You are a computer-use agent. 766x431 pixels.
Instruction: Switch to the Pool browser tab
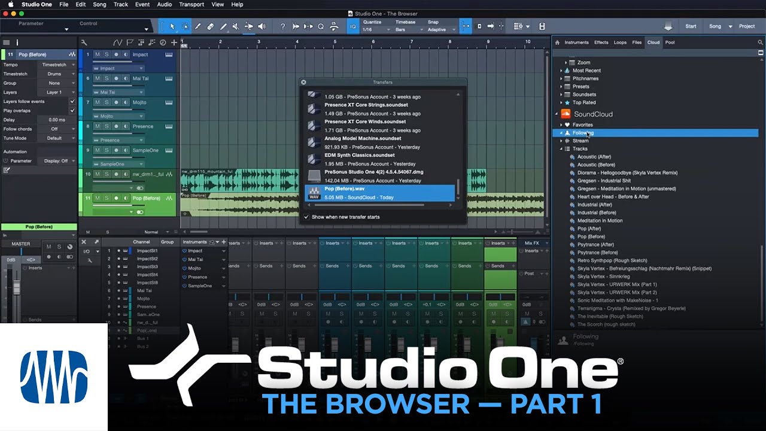click(670, 43)
